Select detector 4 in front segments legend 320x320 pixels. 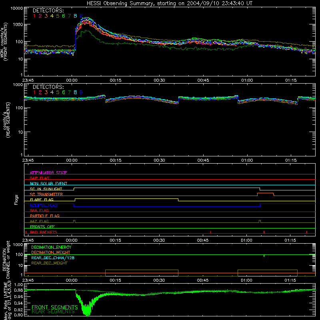coord(52,16)
